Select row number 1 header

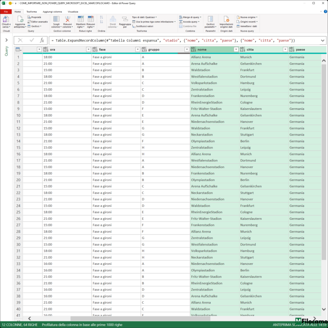18,57
